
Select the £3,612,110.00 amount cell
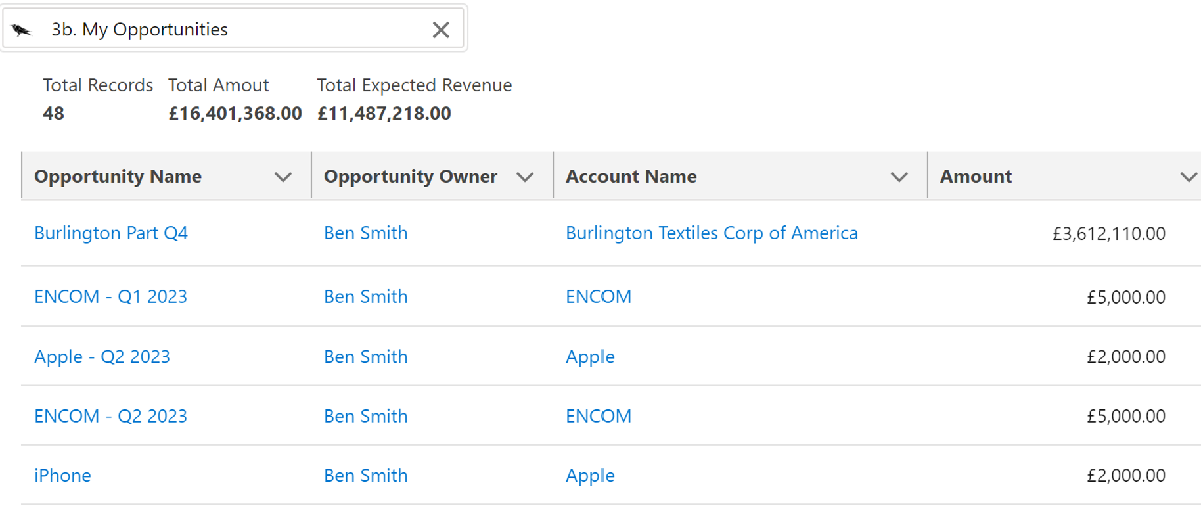point(1109,233)
